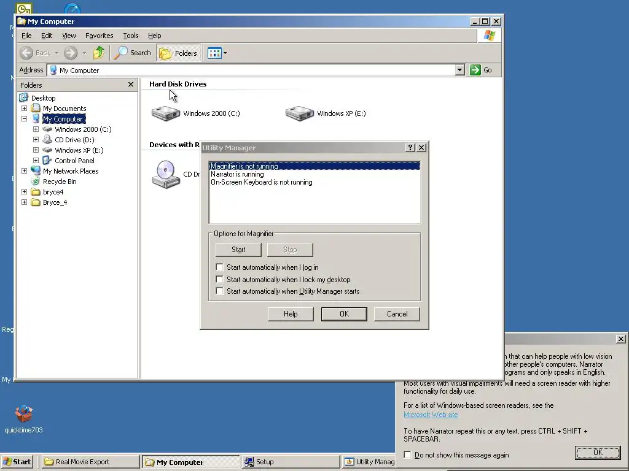Click the green Go arrow button
Image resolution: width=629 pixels, height=471 pixels.
(x=475, y=70)
